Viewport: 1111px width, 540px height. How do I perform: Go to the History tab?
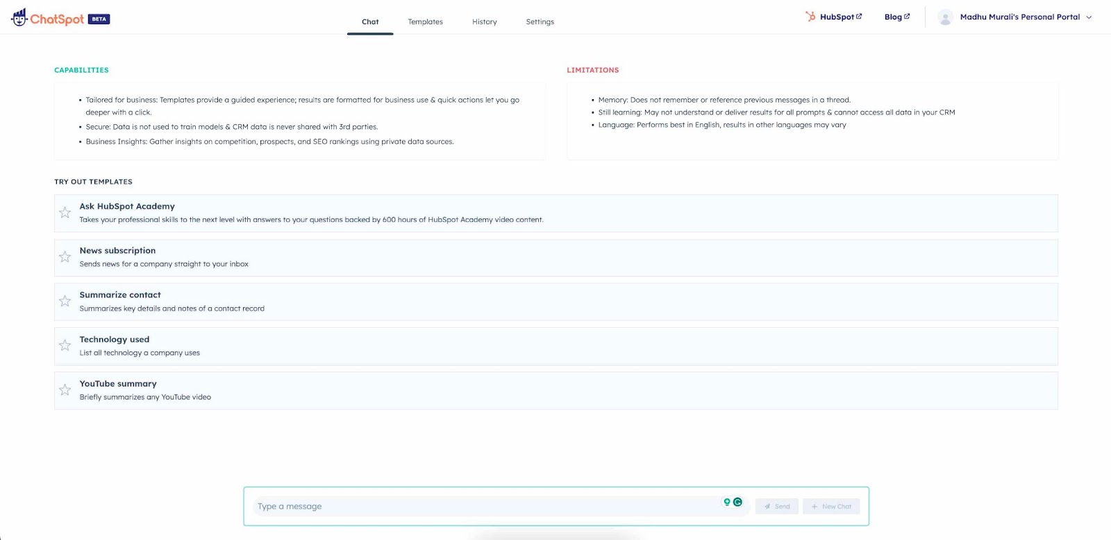[x=485, y=21]
